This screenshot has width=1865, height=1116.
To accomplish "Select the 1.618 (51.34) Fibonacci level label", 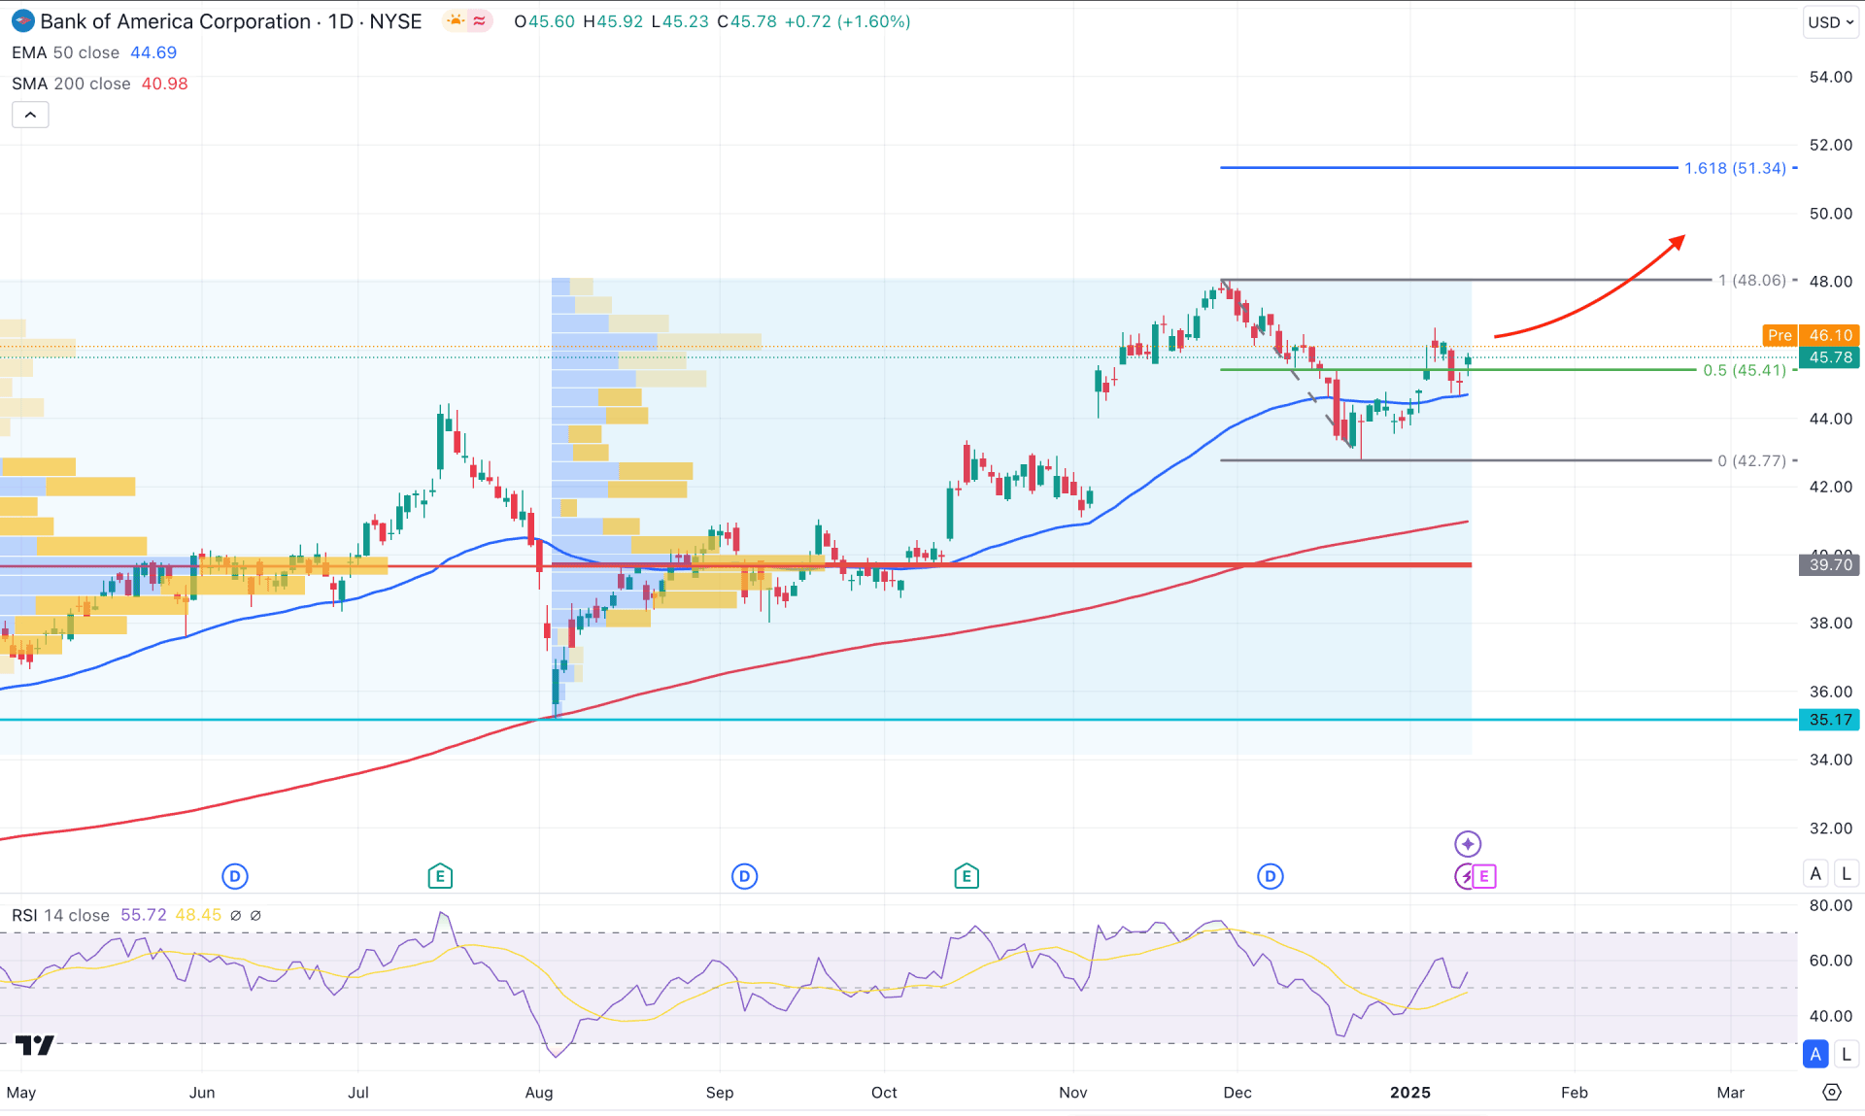I will (1735, 168).
